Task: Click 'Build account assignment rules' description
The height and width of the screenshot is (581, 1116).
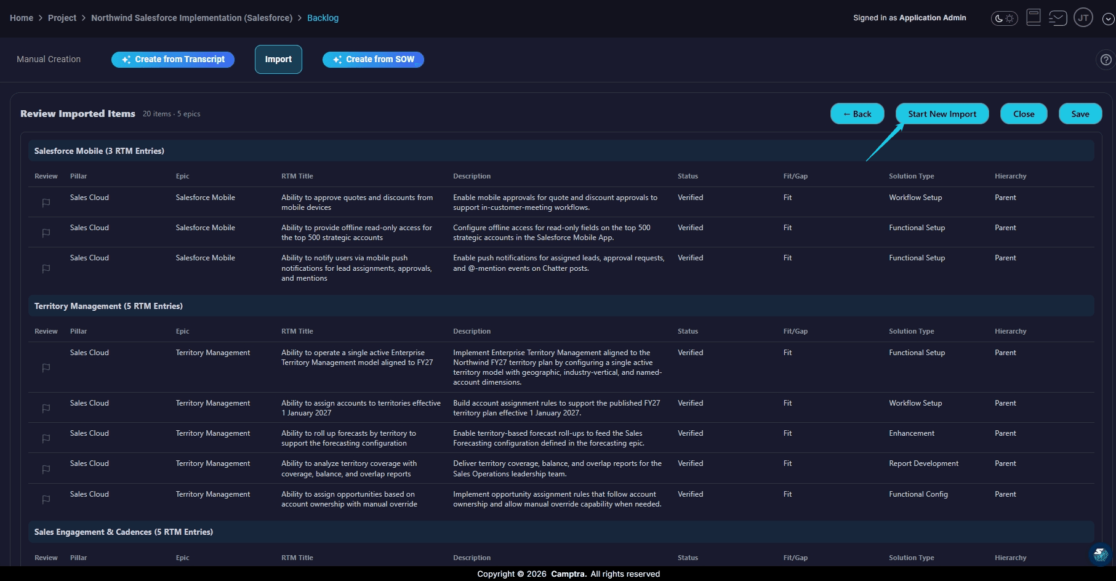Action: coord(556,408)
